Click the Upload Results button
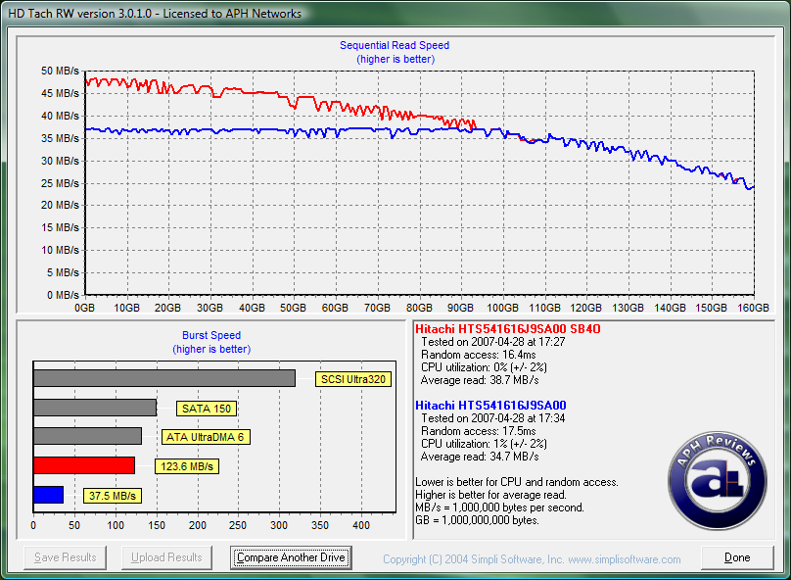This screenshot has width=791, height=580. coord(167,557)
